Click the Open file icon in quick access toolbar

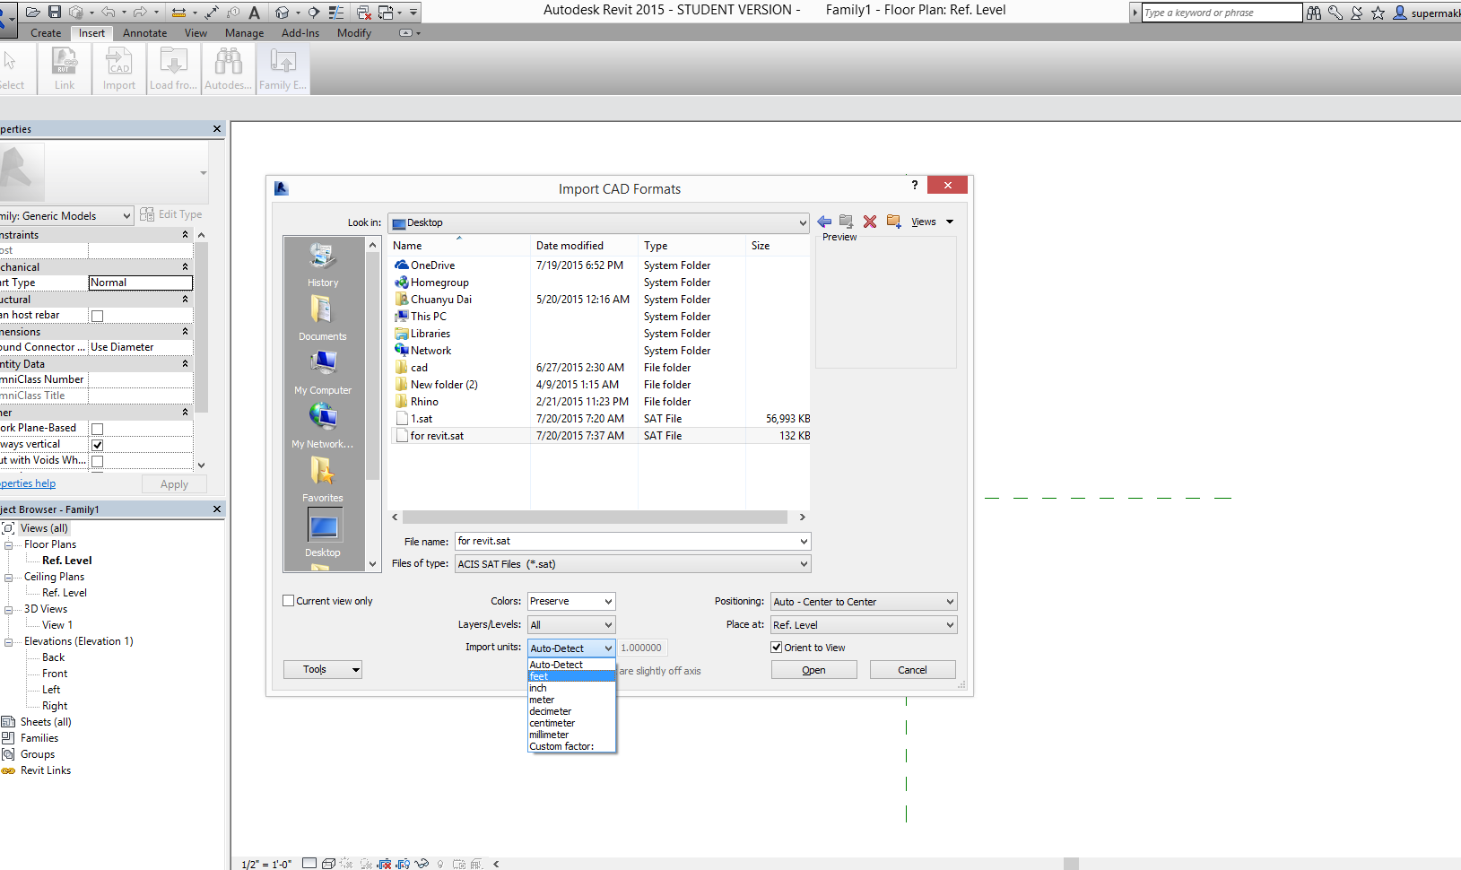click(x=32, y=12)
